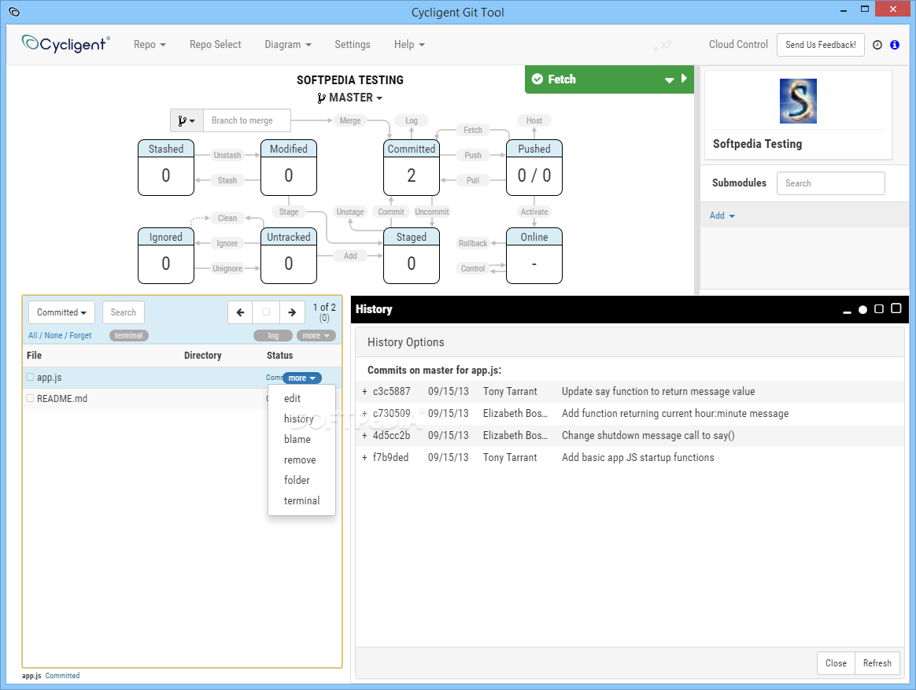This screenshot has width=916, height=690.
Task: Select the Pushed state box
Action: tap(534, 168)
